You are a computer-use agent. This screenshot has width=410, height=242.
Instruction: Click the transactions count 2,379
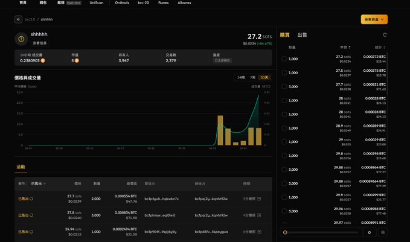171,60
